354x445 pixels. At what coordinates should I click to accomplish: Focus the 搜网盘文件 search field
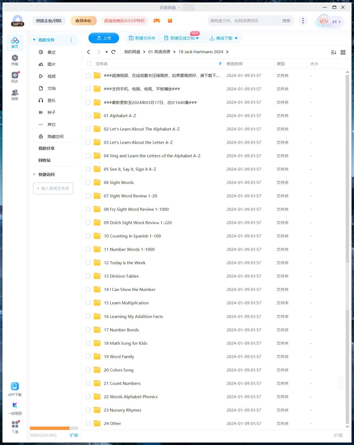pos(244,21)
